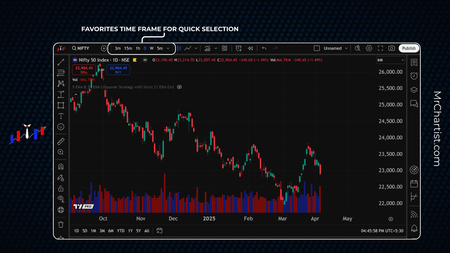
Task: Click the line chart style icon
Action: click(x=188, y=48)
